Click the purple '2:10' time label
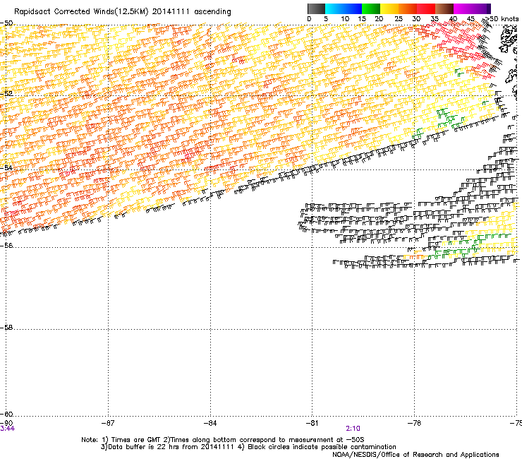 [353, 429]
